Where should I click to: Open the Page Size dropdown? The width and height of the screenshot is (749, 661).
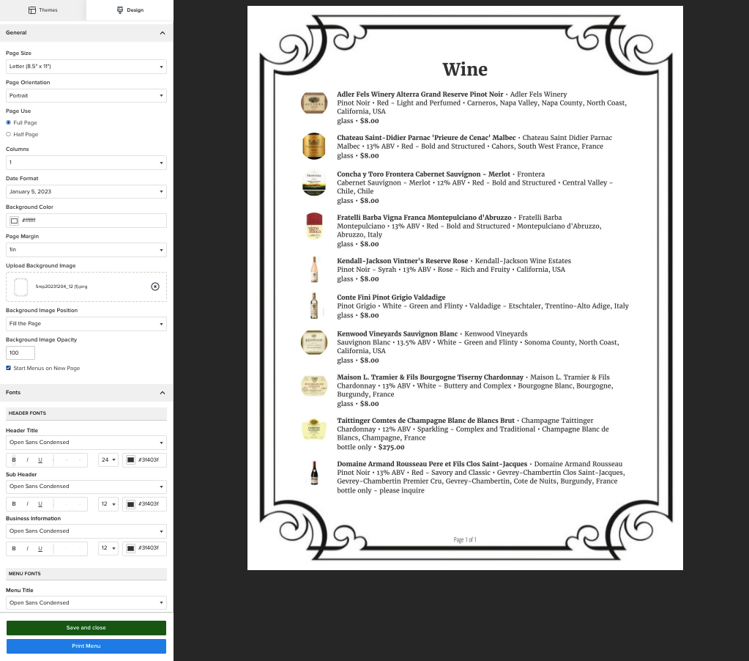(86, 67)
